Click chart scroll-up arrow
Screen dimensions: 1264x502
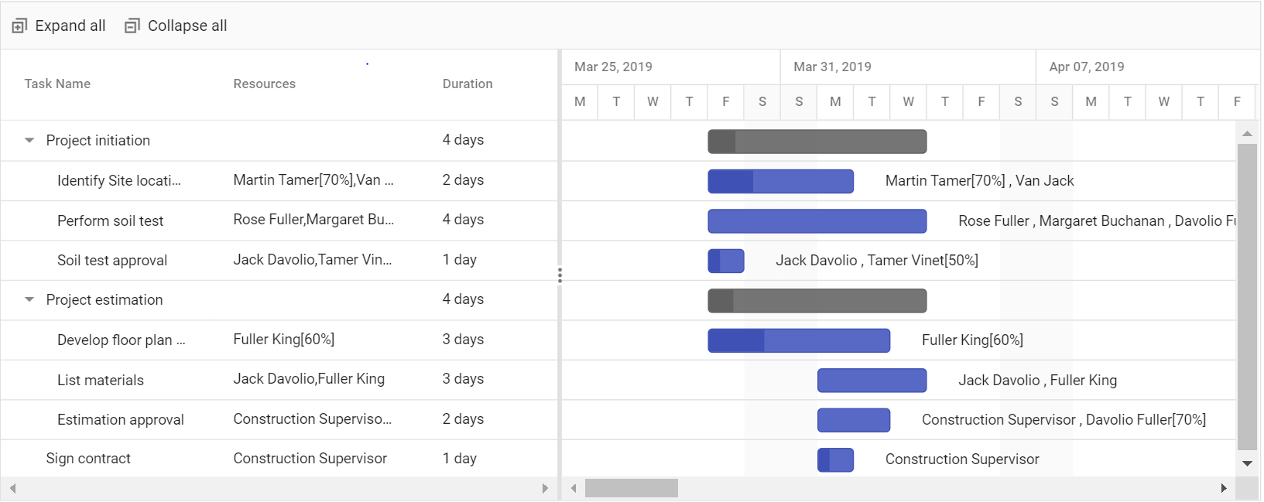1247,134
